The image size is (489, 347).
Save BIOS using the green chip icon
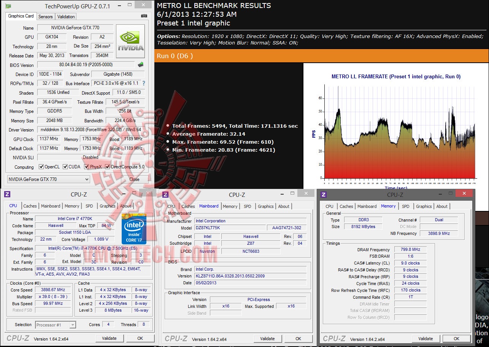tap(141, 65)
